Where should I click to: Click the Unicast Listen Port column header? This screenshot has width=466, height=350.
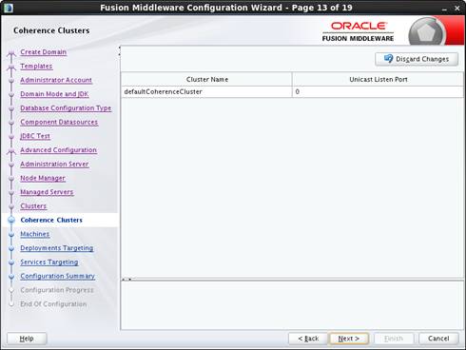pos(378,79)
